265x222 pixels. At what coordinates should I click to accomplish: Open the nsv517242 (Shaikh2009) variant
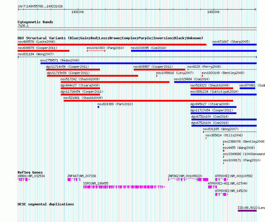tap(115, 82)
